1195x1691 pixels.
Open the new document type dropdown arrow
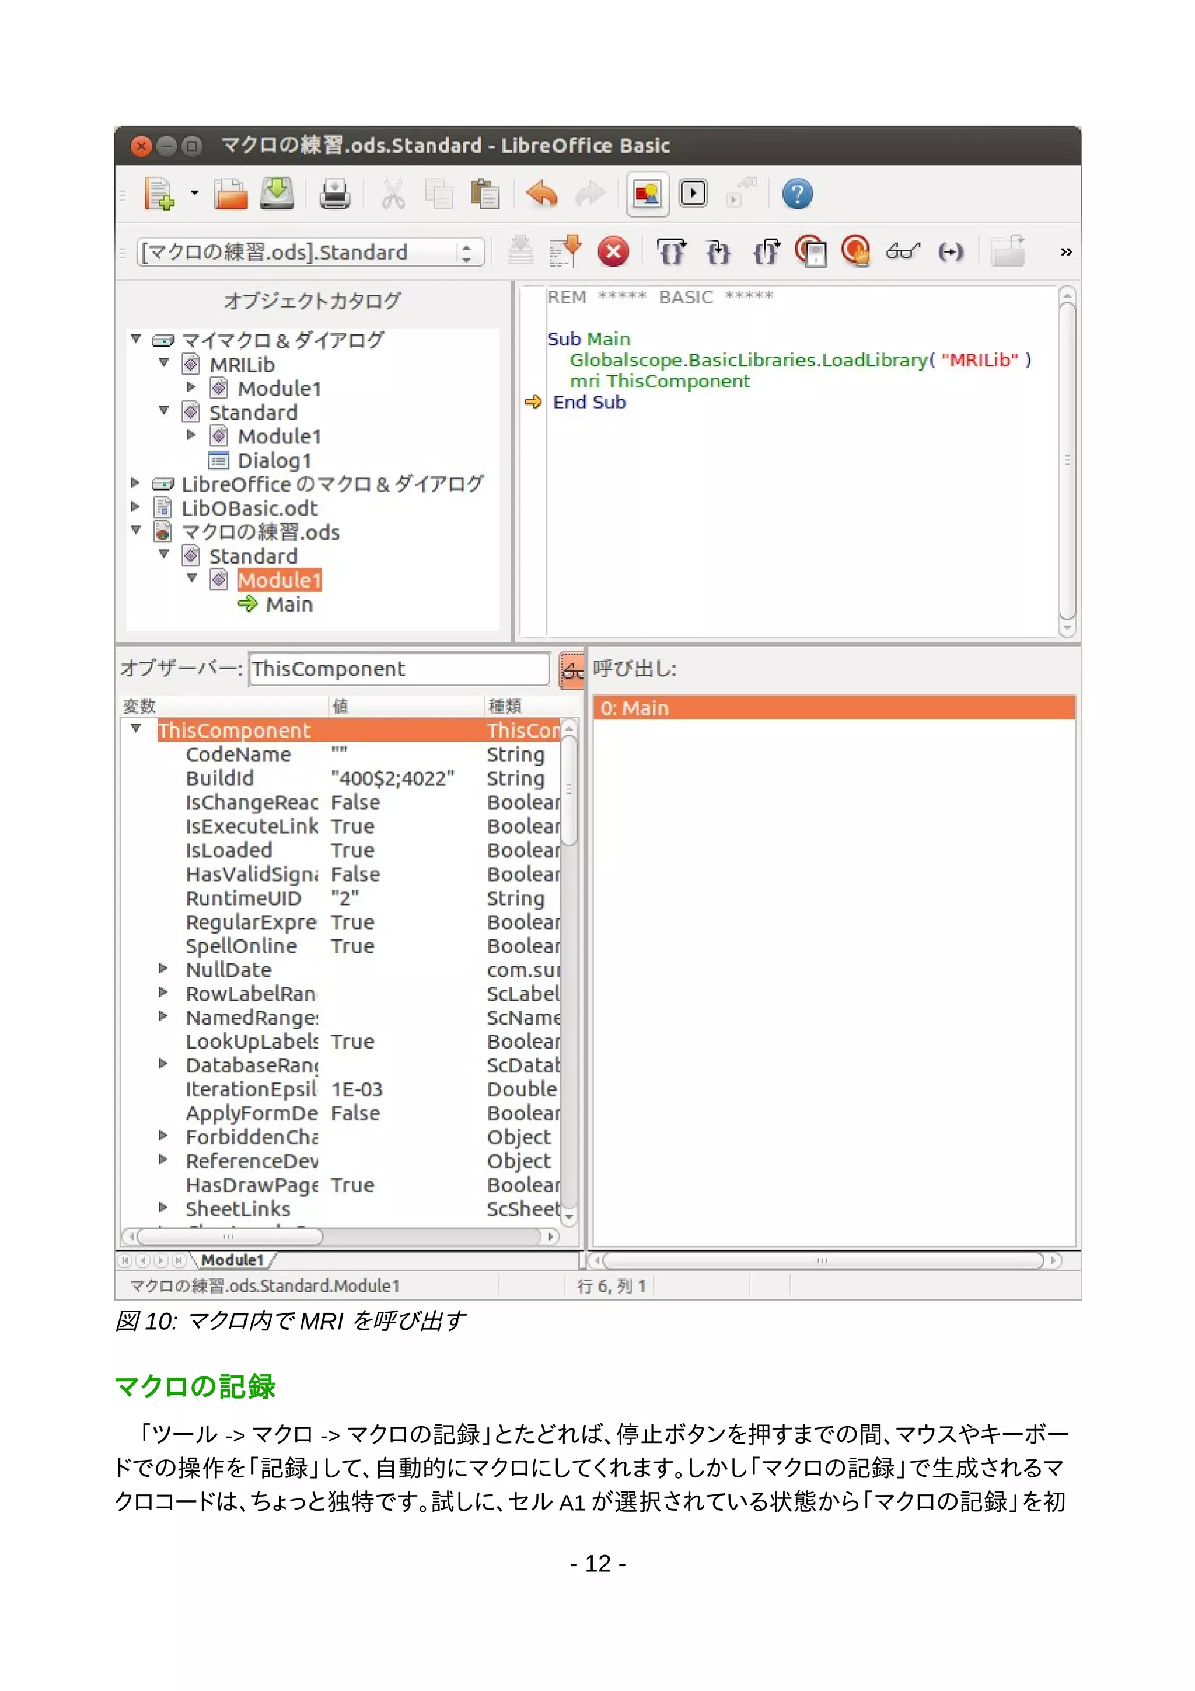point(195,194)
